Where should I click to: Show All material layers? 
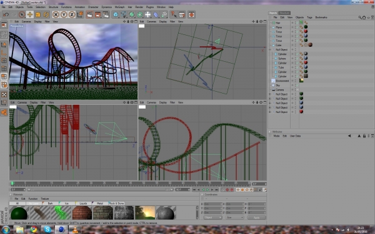coord(17,203)
